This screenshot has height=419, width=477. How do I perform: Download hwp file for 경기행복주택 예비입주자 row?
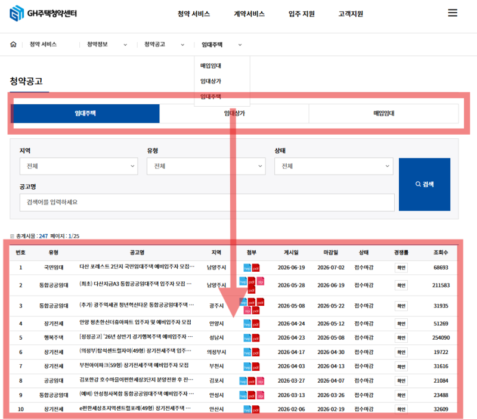[247, 338]
